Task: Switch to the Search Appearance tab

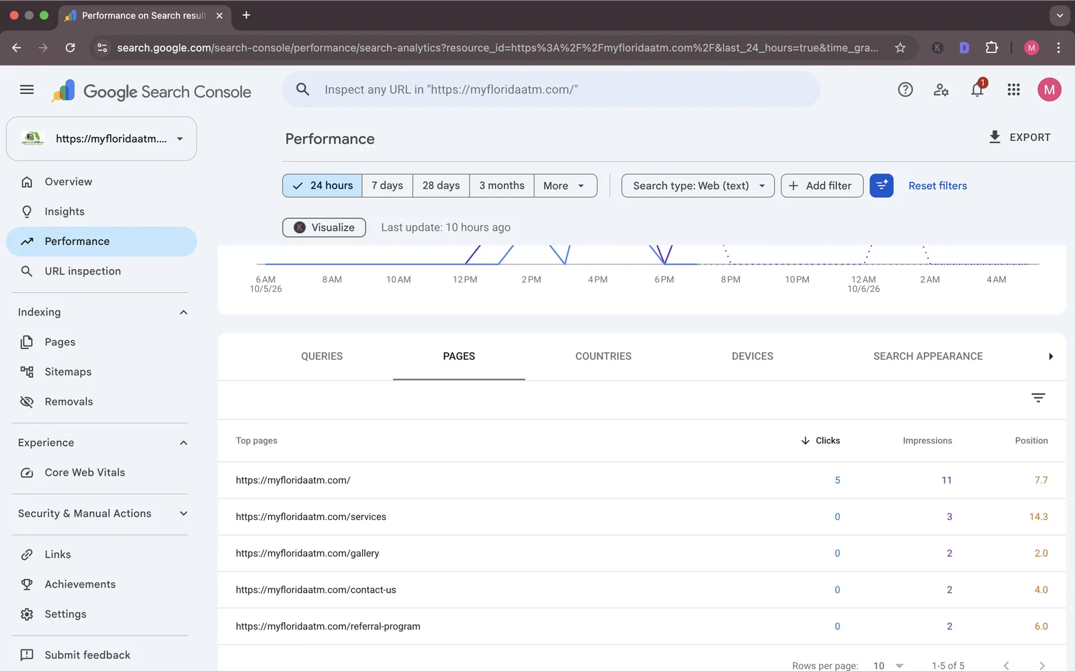Action: point(928,356)
